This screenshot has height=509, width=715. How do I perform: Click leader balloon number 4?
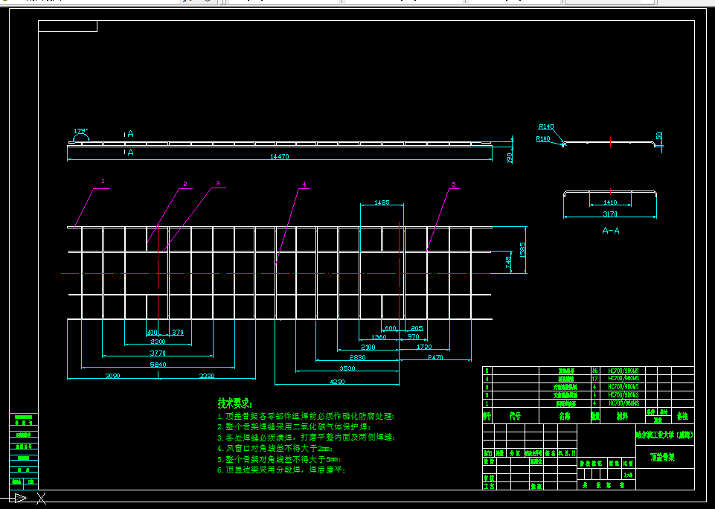coord(304,185)
